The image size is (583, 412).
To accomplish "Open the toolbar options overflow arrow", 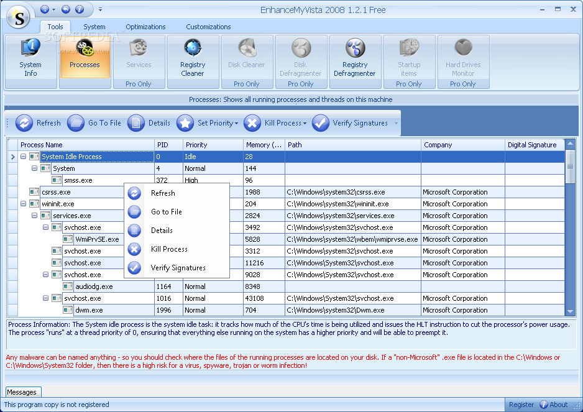I will [396, 123].
